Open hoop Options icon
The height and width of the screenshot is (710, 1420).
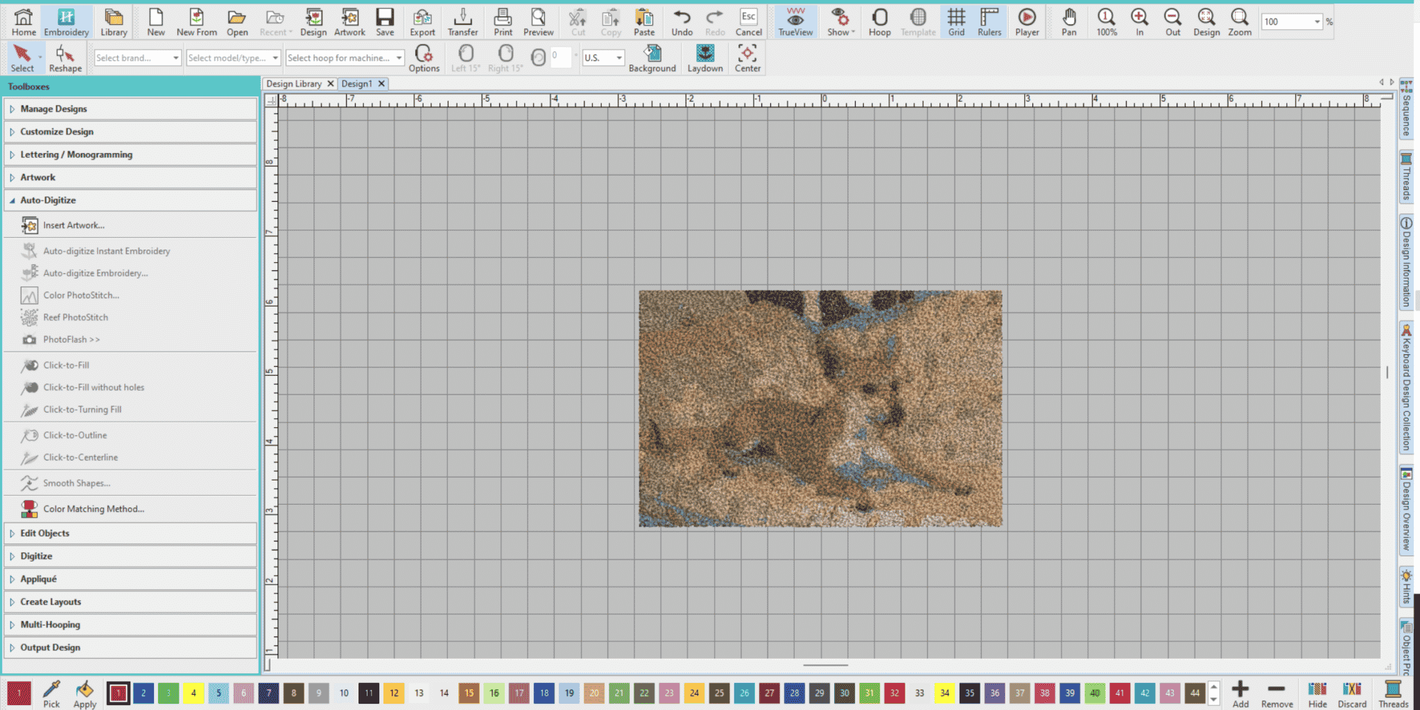coord(424,58)
